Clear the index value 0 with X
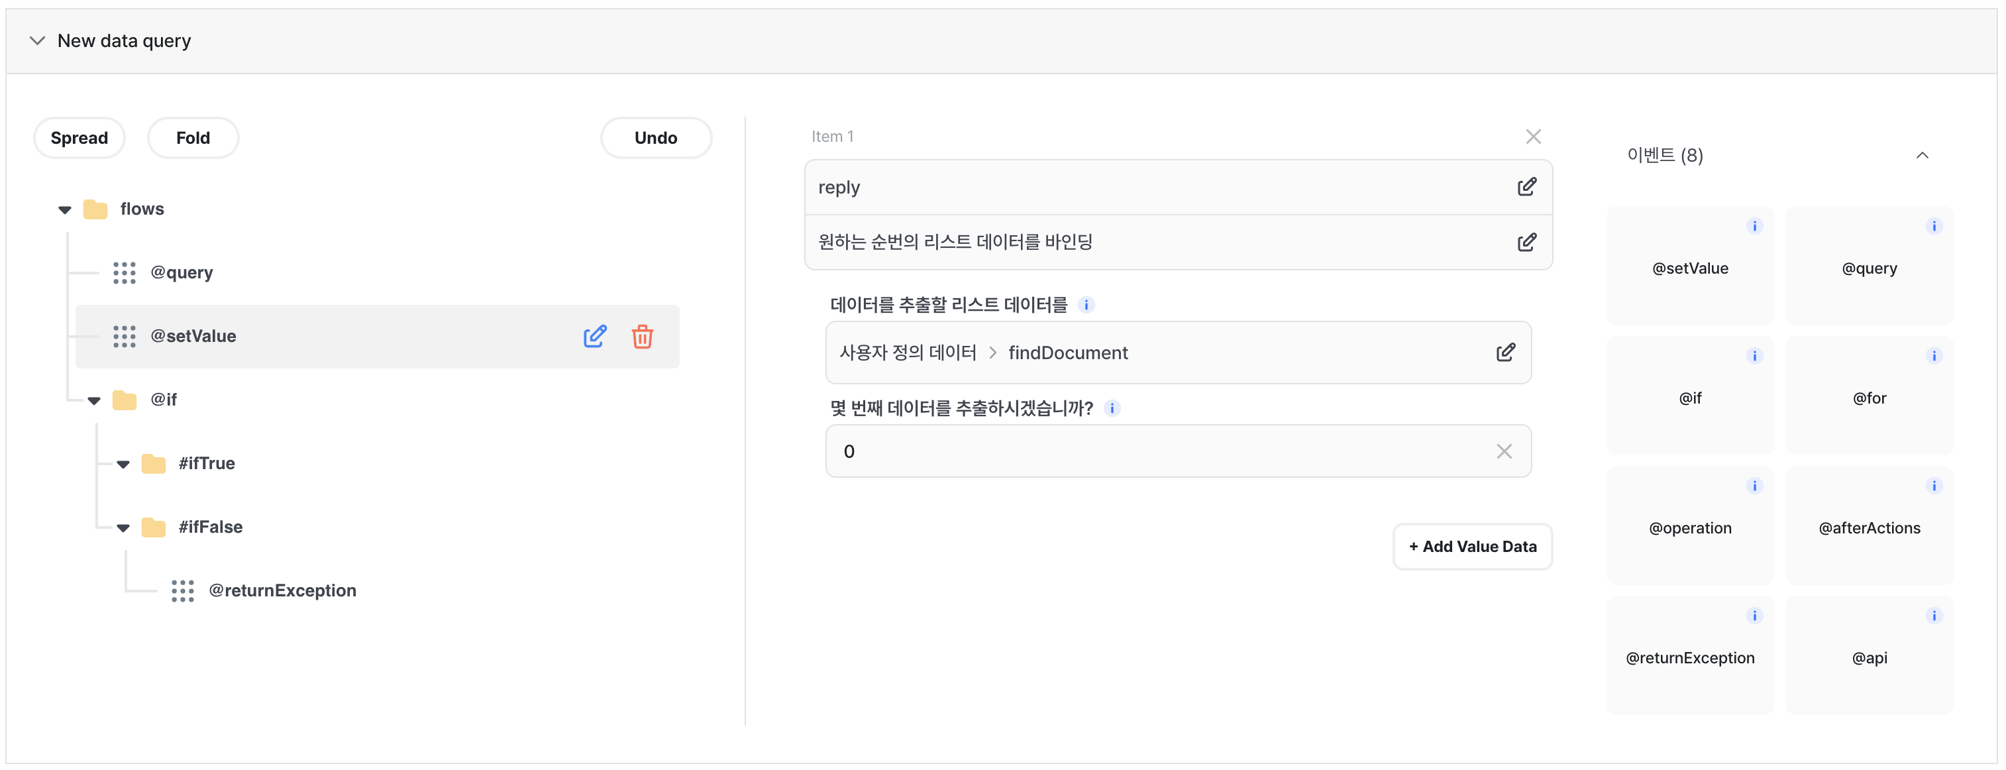Viewport: 2006px width, 770px height. coord(1503,451)
